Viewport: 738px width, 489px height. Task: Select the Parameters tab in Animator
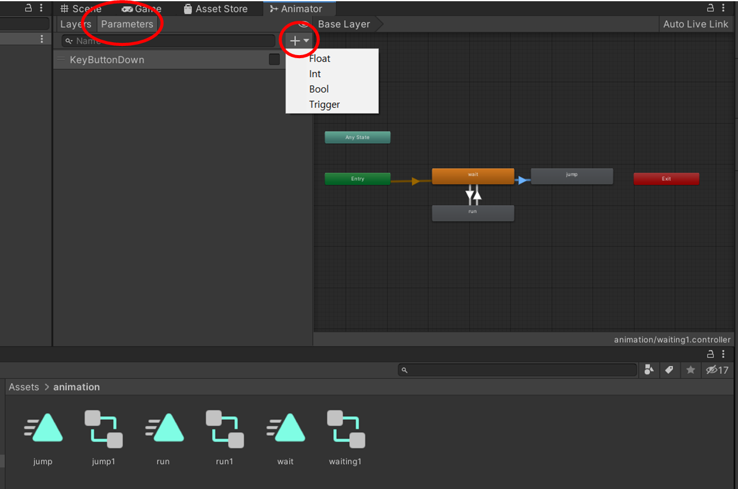click(127, 24)
